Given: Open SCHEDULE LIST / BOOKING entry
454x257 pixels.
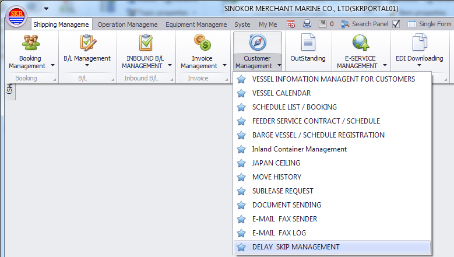Looking at the screenshot, I should 294,107.
